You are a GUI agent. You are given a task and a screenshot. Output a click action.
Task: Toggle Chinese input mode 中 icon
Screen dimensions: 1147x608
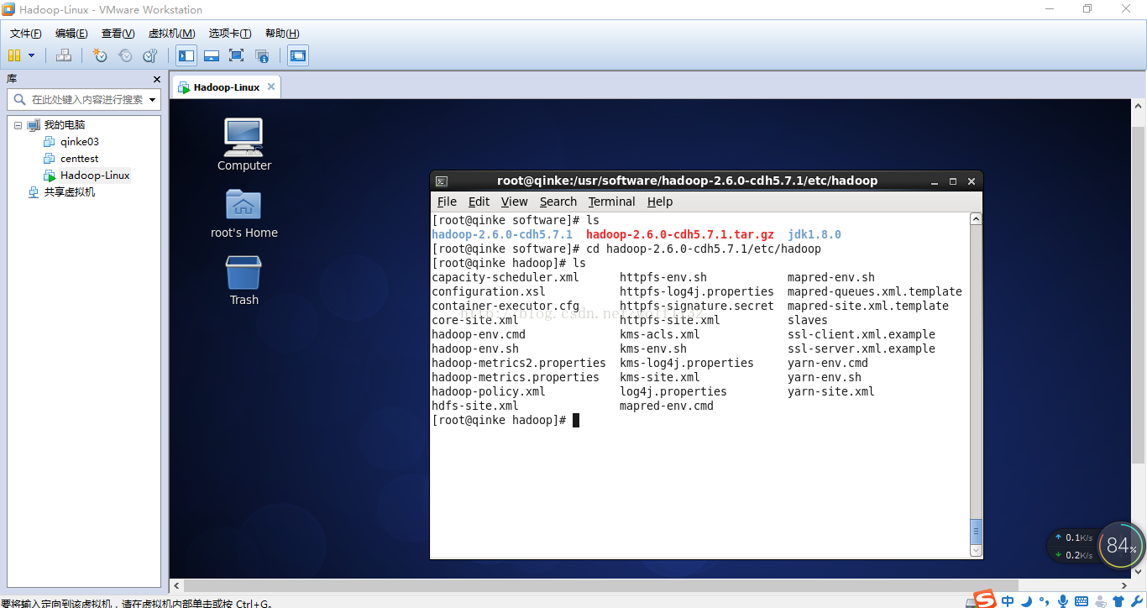pos(1008,600)
